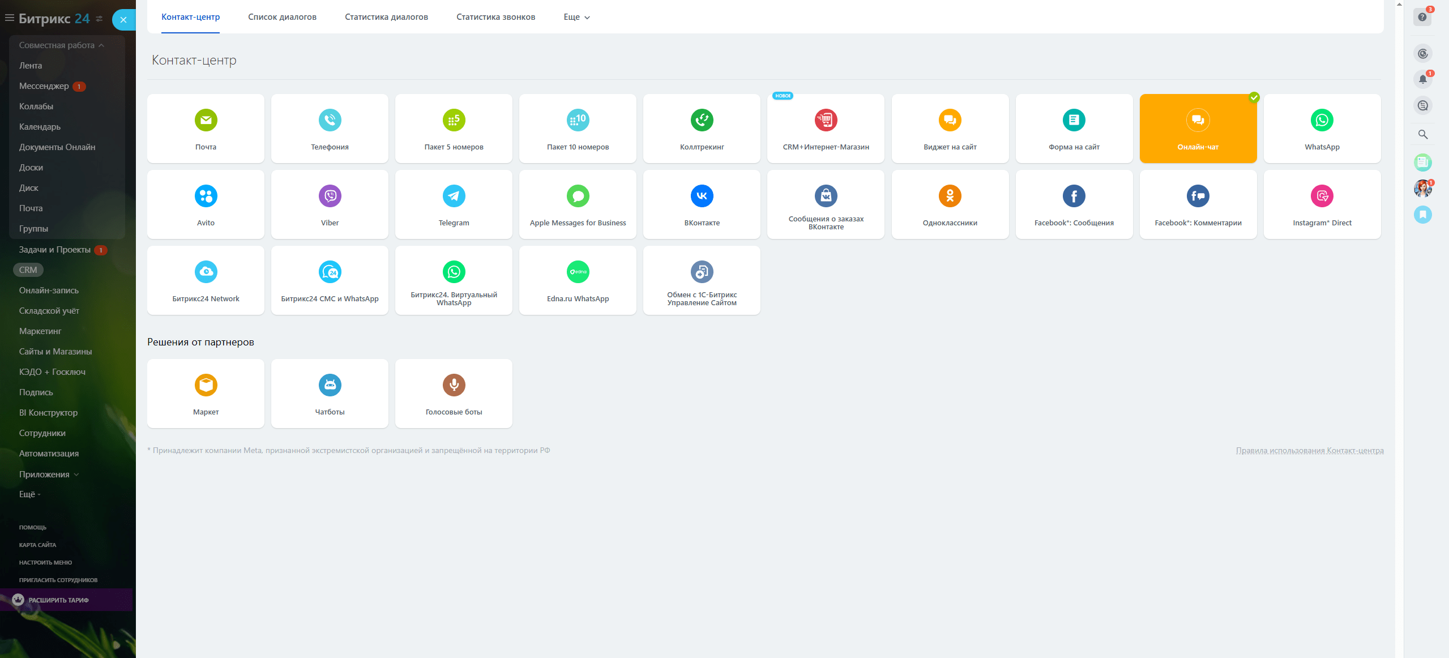Collapse the Совместная работа section
Viewport: 1449px width, 658px height.
[x=62, y=45]
